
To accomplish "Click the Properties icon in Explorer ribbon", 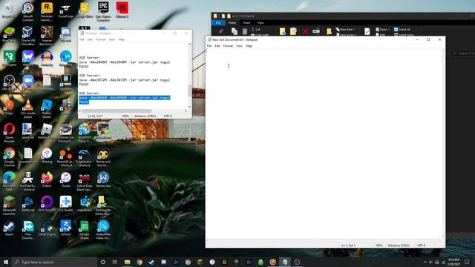I will (367, 31).
